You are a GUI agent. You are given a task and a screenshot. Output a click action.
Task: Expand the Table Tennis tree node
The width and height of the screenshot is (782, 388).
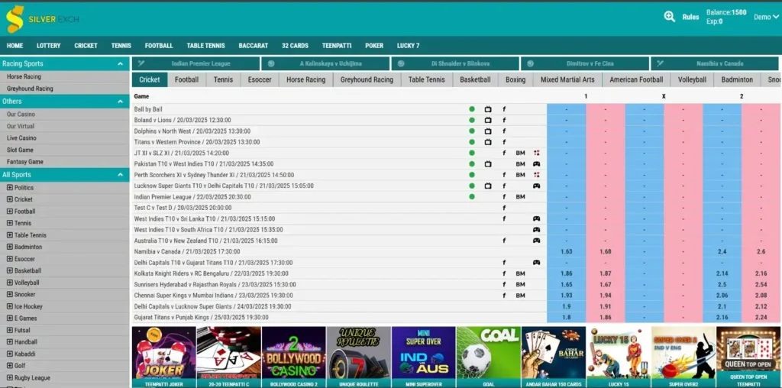9,235
